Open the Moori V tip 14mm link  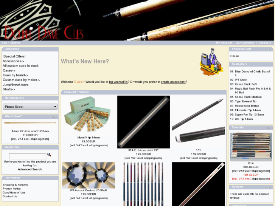[89, 138]
